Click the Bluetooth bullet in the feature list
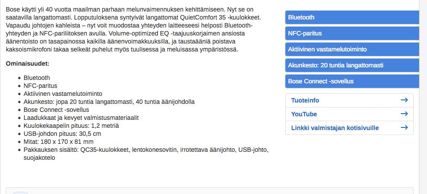This screenshot has height=194, width=427. click(x=37, y=78)
